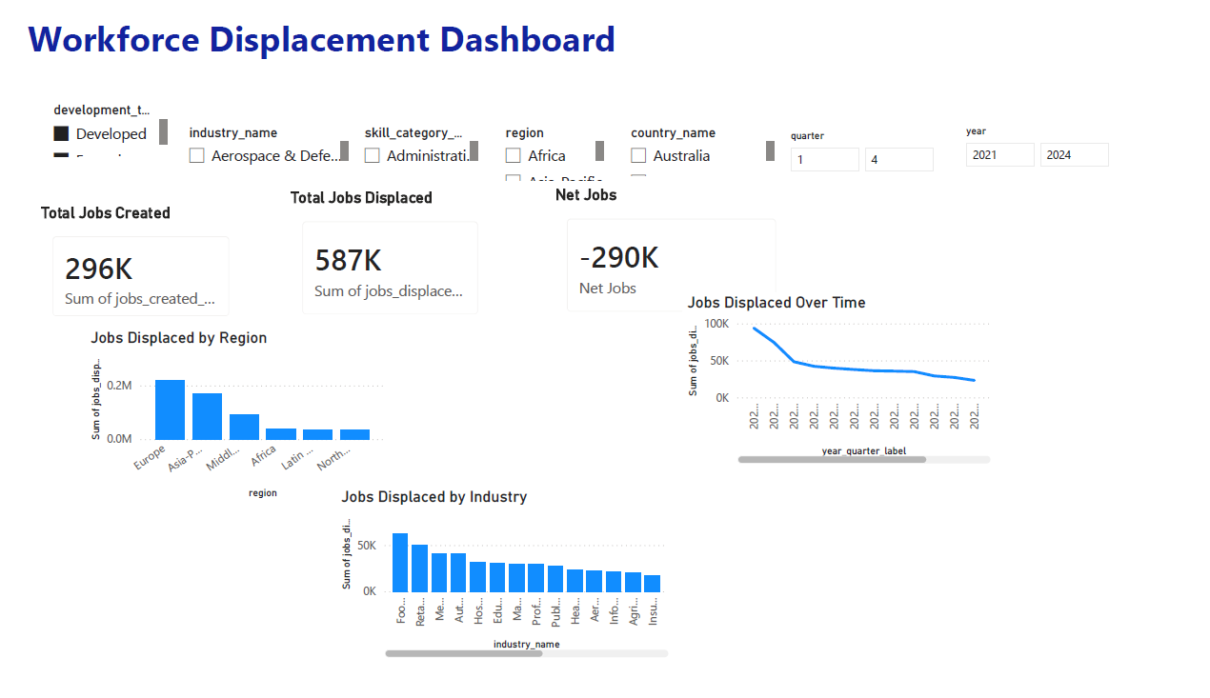Viewport: 1210px width, 698px height.
Task: Click the Total Jobs Created heading
Action: (106, 213)
